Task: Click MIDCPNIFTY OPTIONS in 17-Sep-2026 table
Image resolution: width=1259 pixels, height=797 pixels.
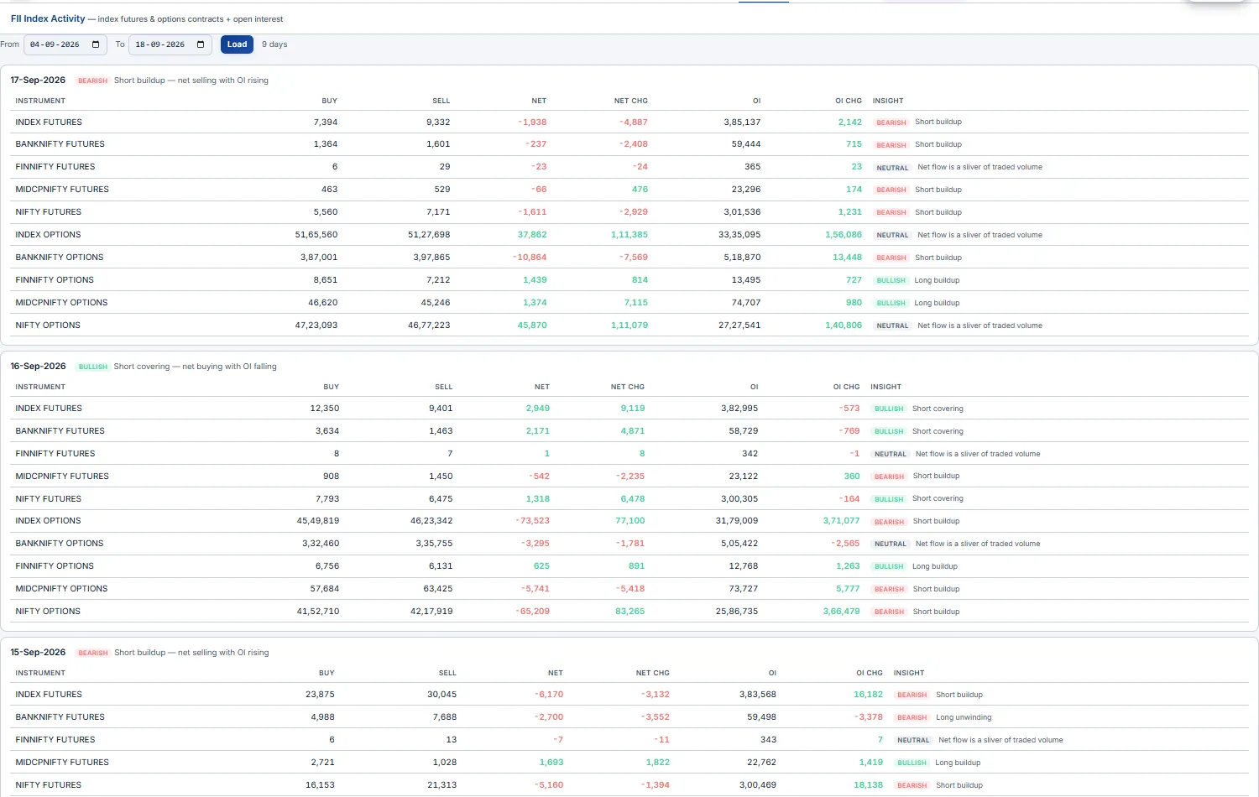Action: (x=61, y=303)
